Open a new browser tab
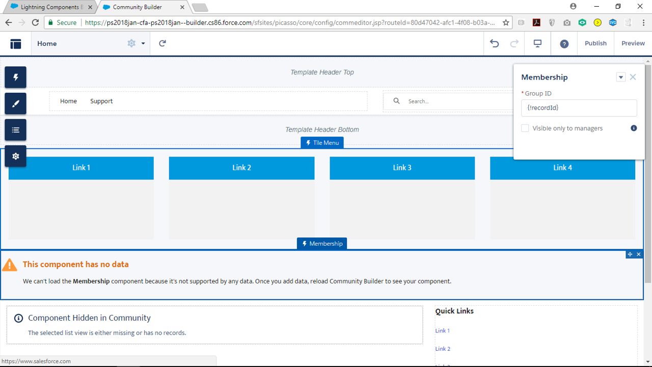652x367 pixels. [200, 7]
